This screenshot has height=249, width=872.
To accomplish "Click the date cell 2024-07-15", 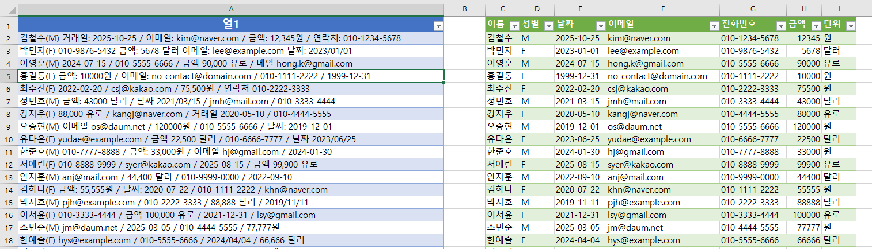I will [579, 64].
